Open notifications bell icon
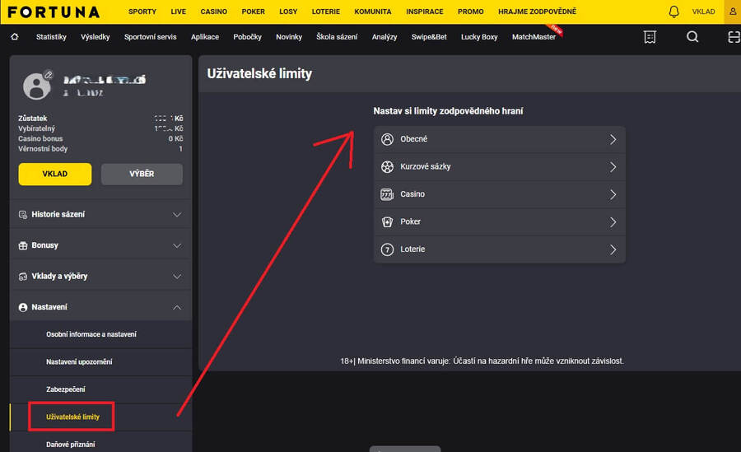741x452 pixels. [673, 12]
